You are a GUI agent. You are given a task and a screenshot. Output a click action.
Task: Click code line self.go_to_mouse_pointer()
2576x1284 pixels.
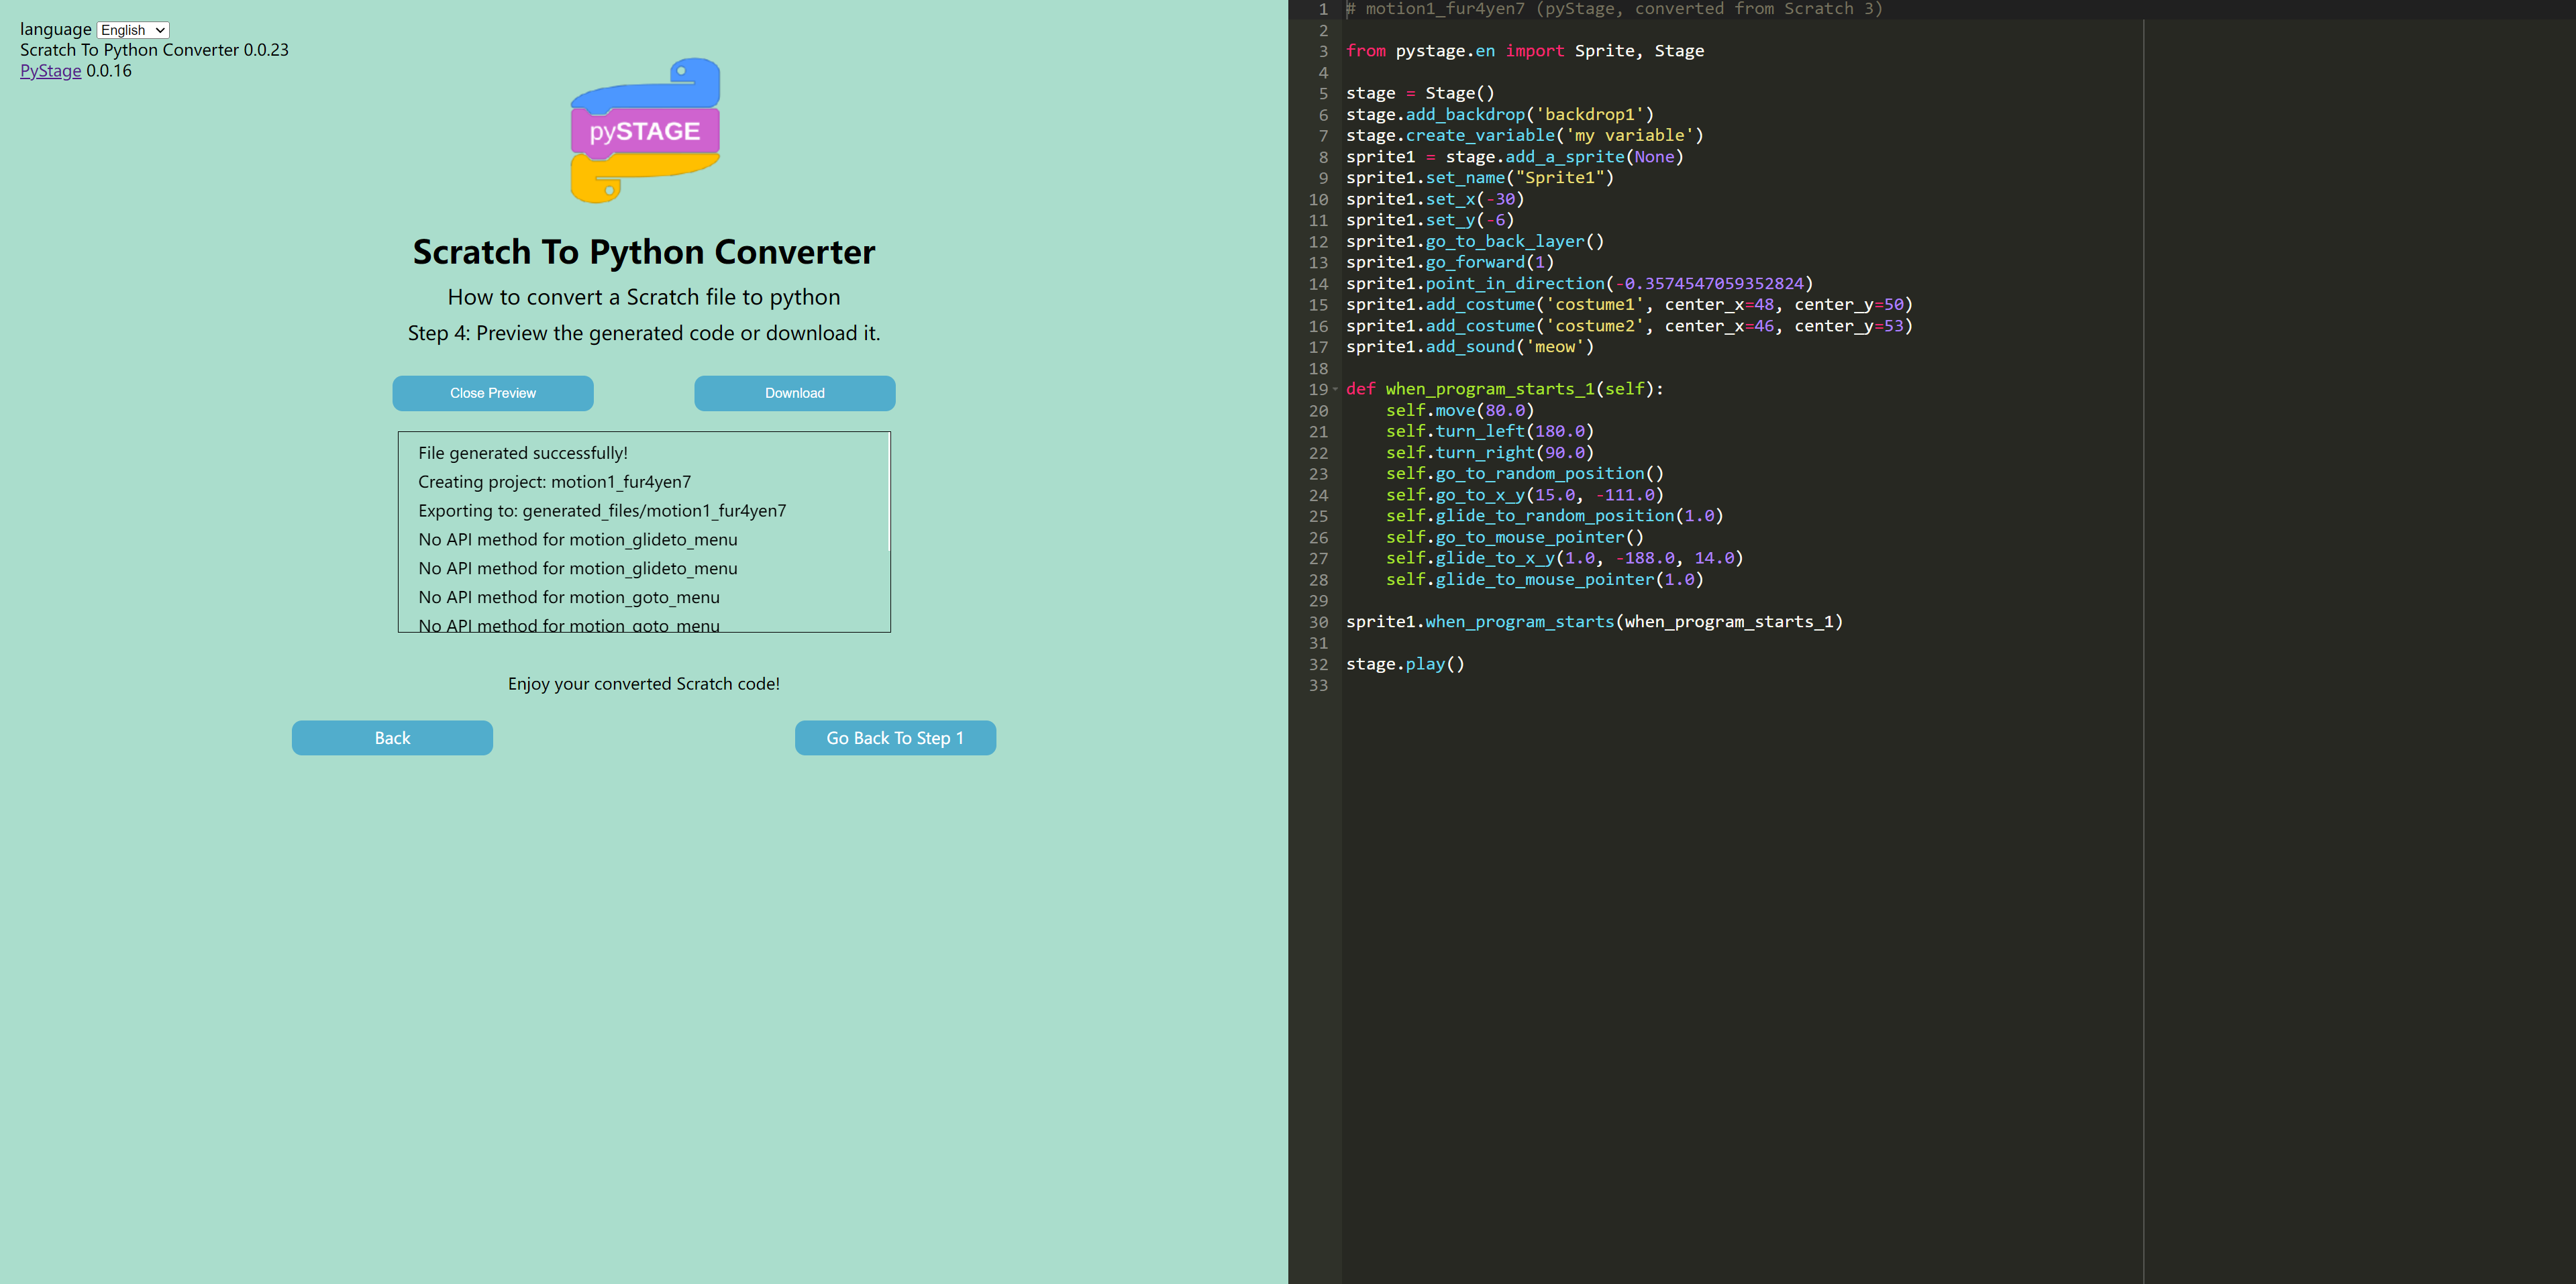[1515, 537]
